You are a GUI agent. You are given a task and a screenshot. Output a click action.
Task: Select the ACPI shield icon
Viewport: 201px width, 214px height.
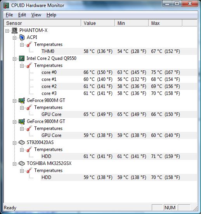click(22, 37)
